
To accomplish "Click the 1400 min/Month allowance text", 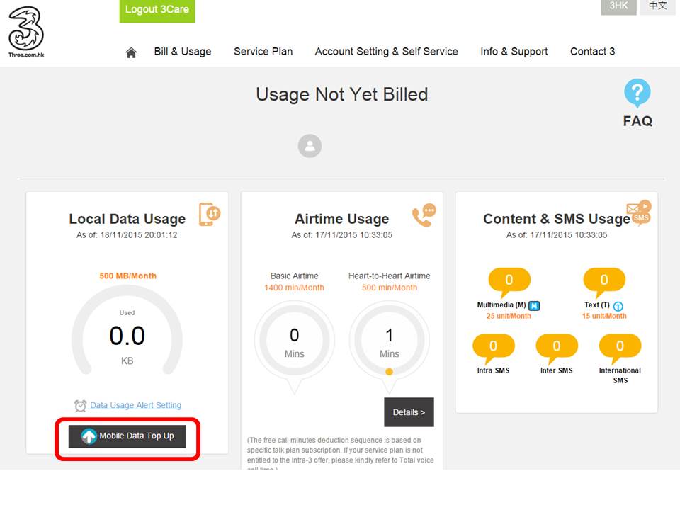I will pos(295,288).
